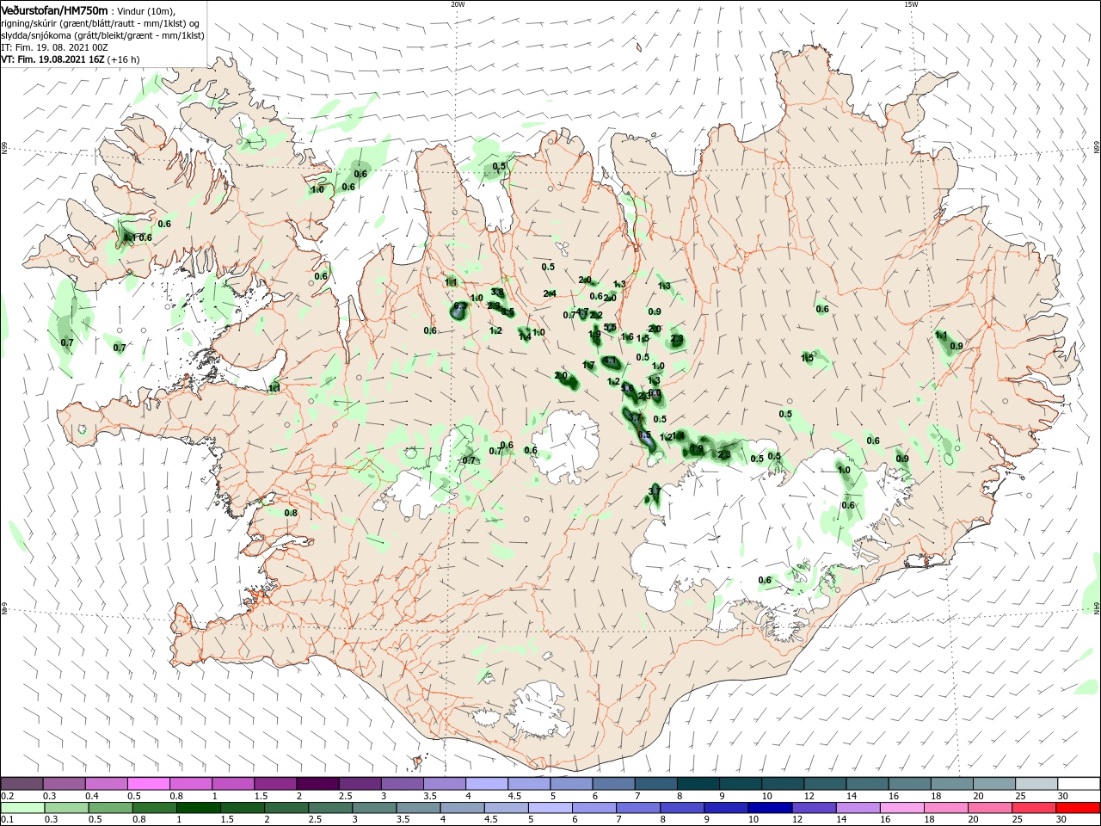
Task: Pick the medium green 0.8 swatch in the lower legend
Action: coord(156,807)
